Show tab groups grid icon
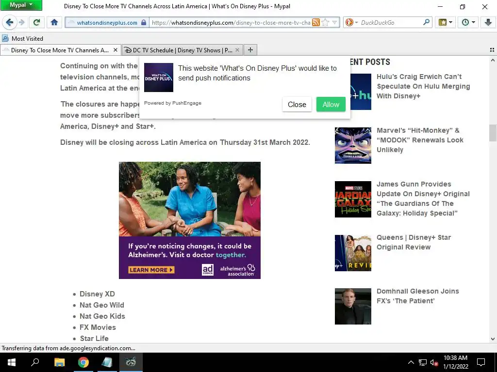This screenshot has height=372, width=497. [492, 50]
